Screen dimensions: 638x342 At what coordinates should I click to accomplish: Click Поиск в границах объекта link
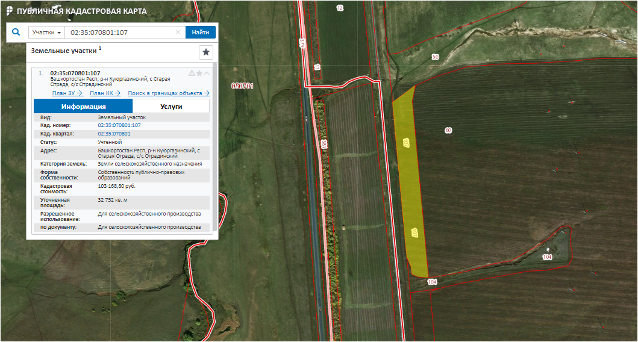point(168,93)
